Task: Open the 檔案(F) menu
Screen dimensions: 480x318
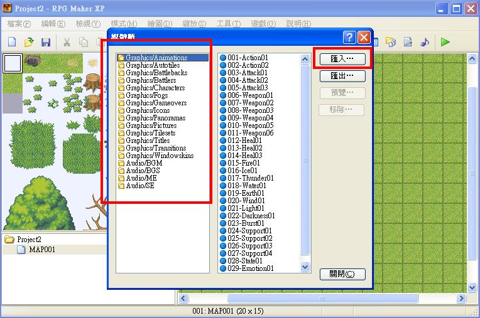Action: [x=19, y=24]
